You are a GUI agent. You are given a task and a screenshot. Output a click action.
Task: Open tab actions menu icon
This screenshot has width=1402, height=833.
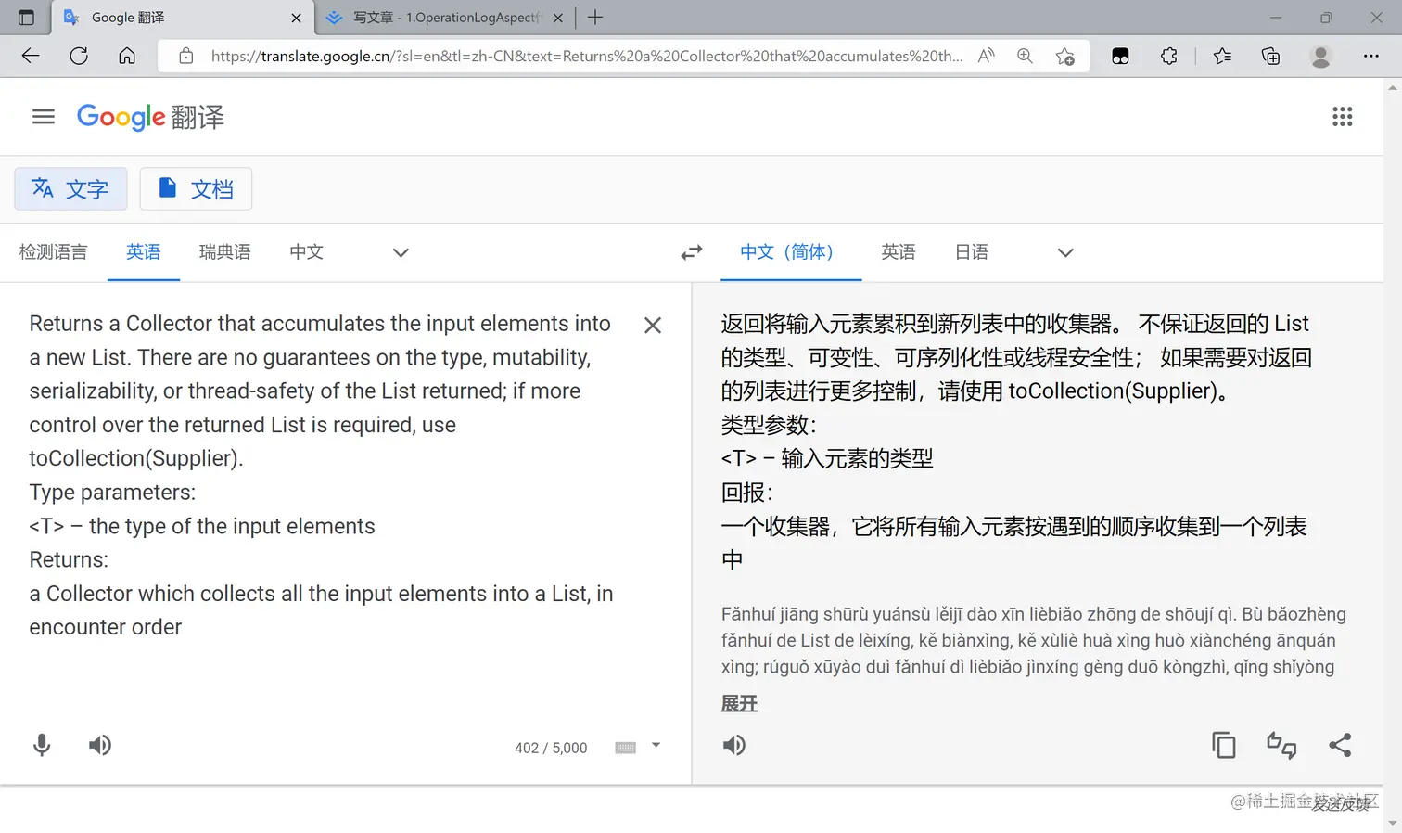pos(26,18)
